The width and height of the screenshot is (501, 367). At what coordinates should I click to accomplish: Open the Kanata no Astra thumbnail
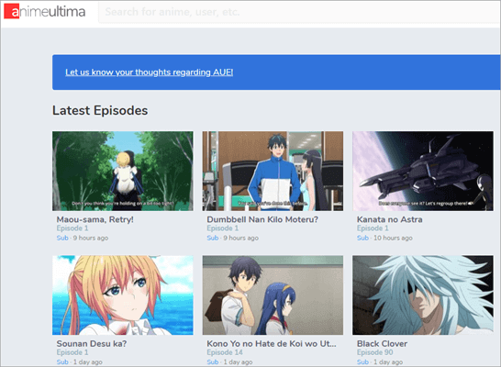[x=423, y=171]
